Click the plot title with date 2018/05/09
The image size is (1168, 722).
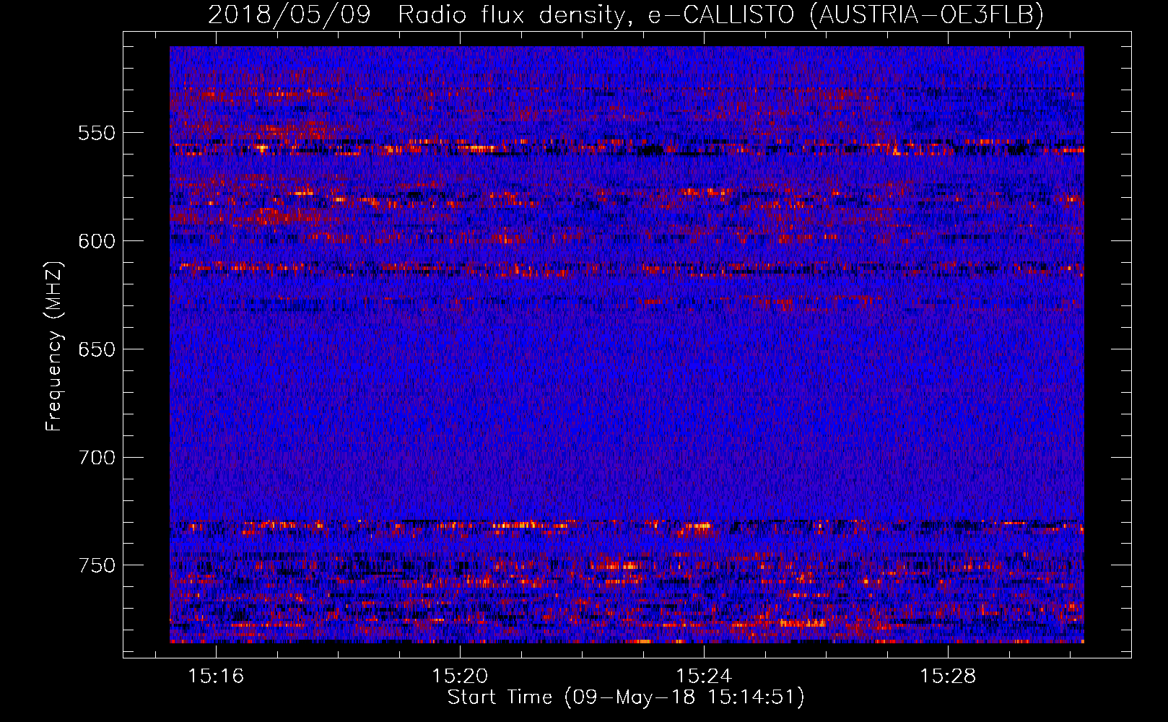[x=625, y=15]
